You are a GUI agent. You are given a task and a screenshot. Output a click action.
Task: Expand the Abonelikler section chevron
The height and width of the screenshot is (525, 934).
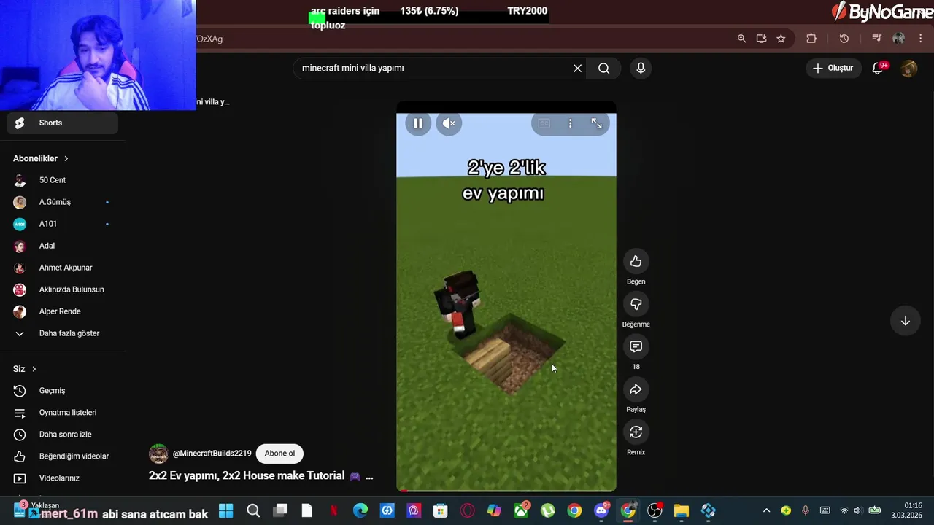pos(66,158)
